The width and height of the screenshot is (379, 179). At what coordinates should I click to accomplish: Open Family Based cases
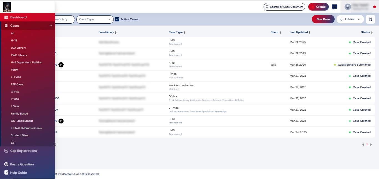tap(19, 114)
